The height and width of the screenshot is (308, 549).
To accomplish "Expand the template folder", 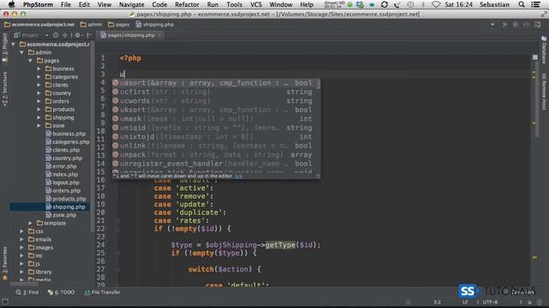I will click(x=31, y=222).
